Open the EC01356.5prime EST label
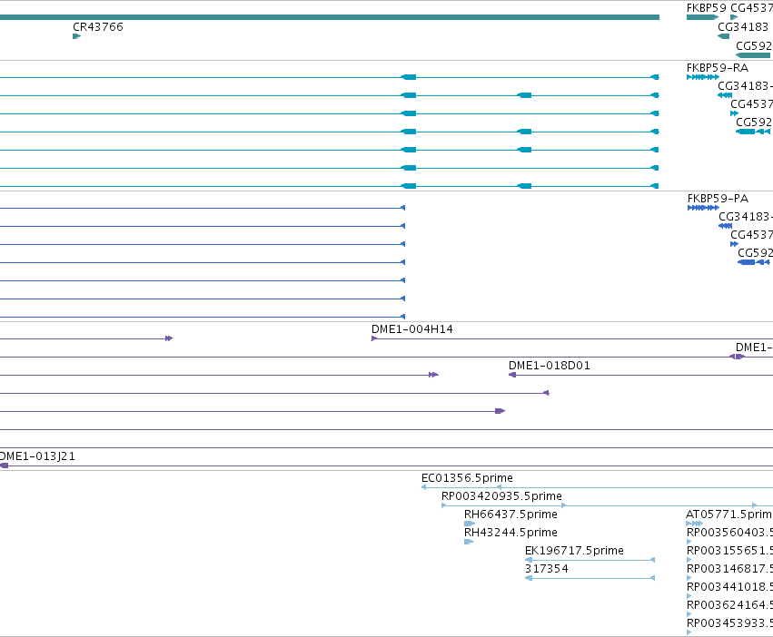This screenshot has width=773, height=637. coord(467,478)
